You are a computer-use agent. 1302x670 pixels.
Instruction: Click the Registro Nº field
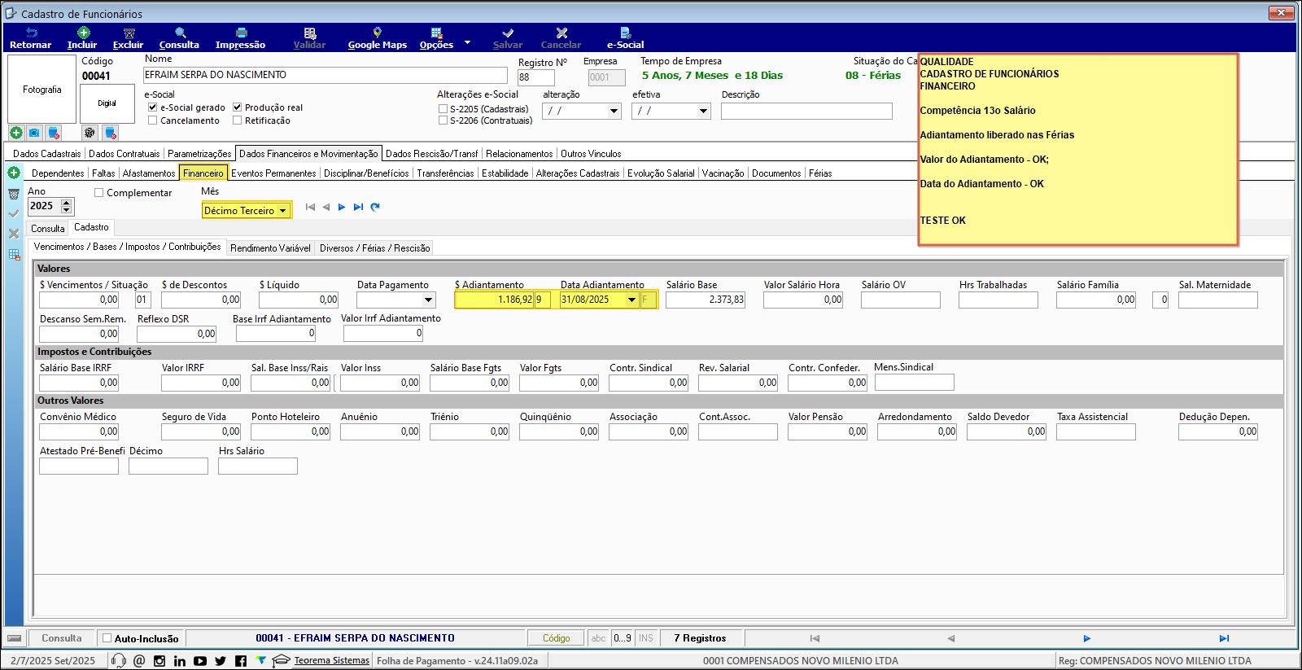(x=536, y=77)
